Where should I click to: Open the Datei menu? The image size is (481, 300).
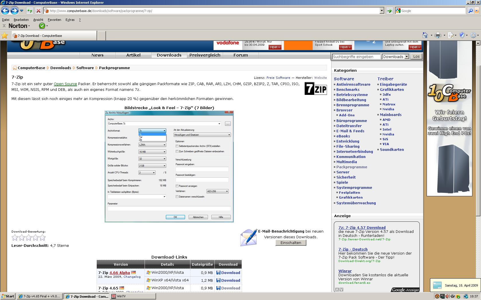[x=6, y=20]
